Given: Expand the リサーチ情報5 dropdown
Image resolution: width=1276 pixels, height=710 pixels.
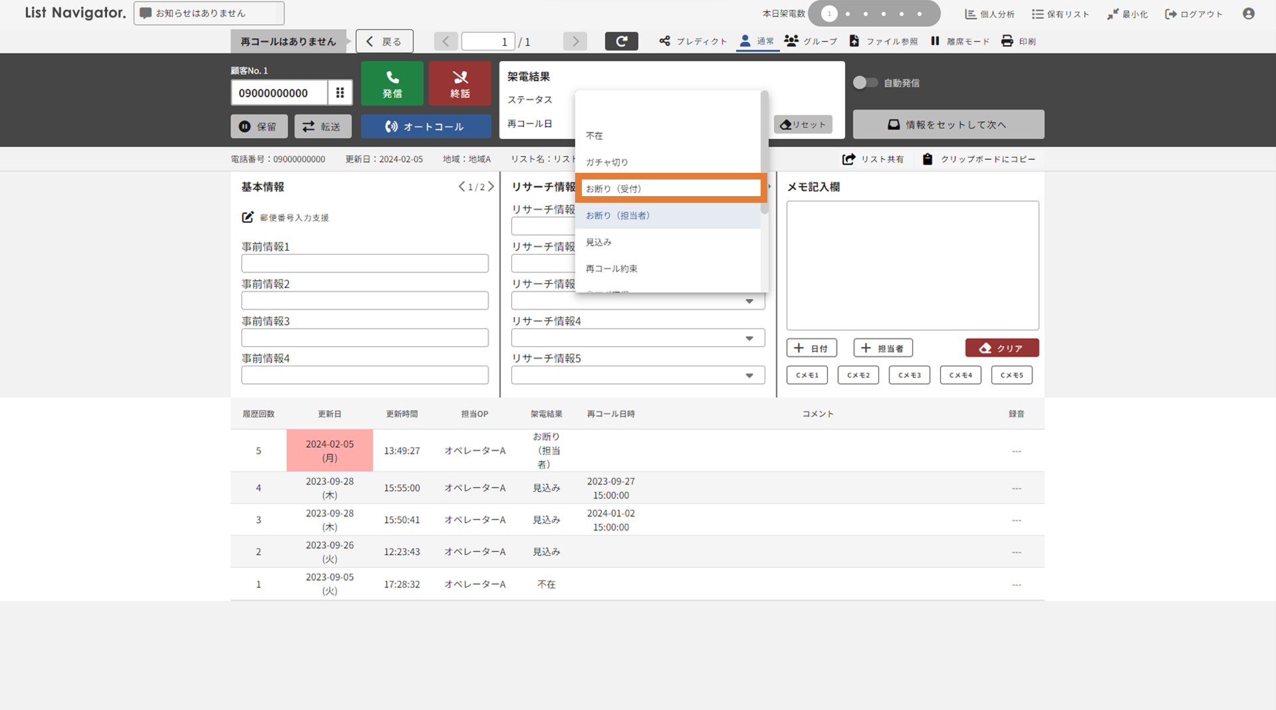Looking at the screenshot, I should [x=749, y=376].
